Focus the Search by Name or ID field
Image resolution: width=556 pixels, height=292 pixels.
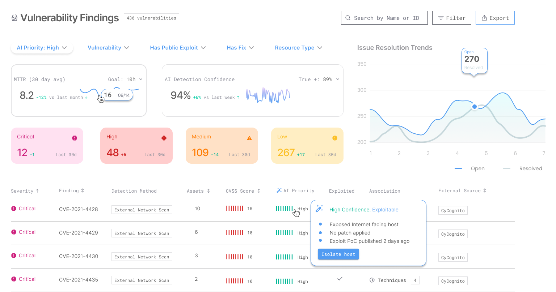click(384, 18)
